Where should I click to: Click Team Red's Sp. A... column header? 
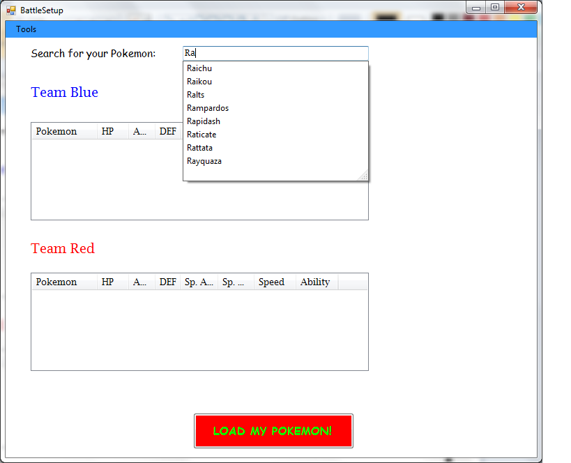tap(199, 282)
